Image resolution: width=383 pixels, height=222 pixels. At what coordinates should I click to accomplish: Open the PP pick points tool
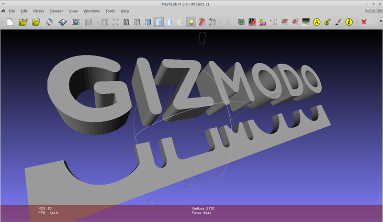point(252,22)
